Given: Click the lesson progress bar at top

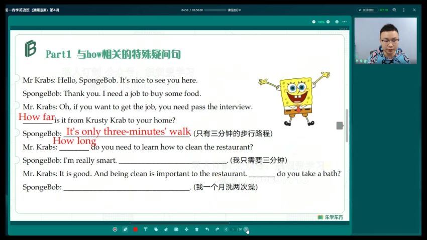Looking at the screenshot, I should 215,10.
